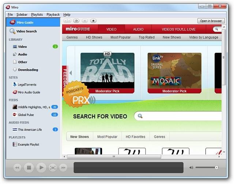Toggle fullscreen playback button
234x184 pixels.
53,168
